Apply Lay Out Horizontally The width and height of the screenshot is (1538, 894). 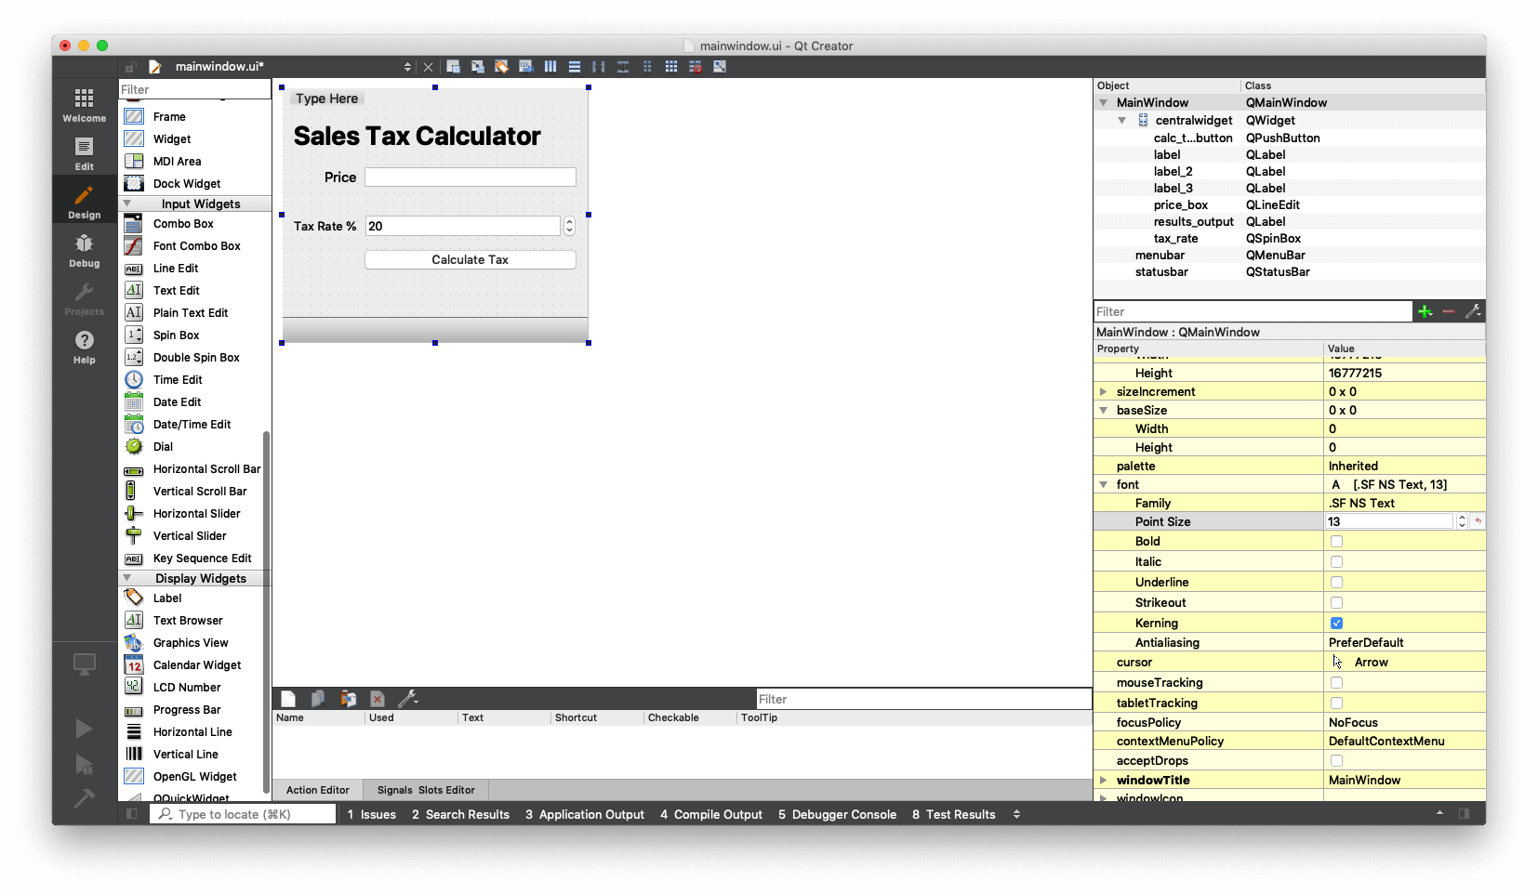tap(550, 67)
